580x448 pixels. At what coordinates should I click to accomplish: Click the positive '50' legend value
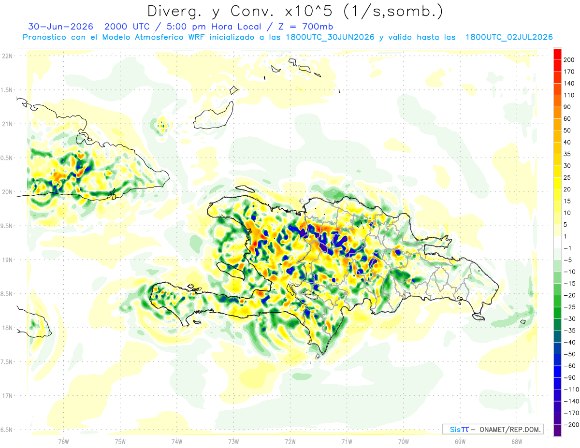(568, 130)
